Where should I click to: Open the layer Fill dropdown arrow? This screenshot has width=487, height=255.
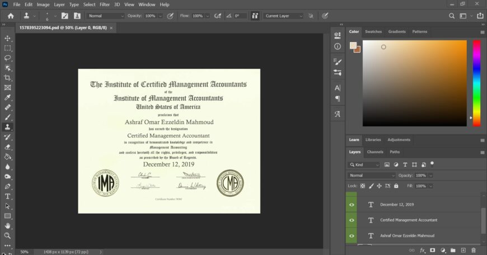coord(431,186)
